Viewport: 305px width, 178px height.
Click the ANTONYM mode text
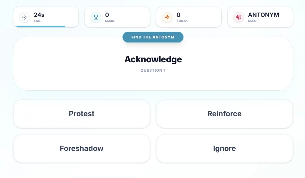263,15
